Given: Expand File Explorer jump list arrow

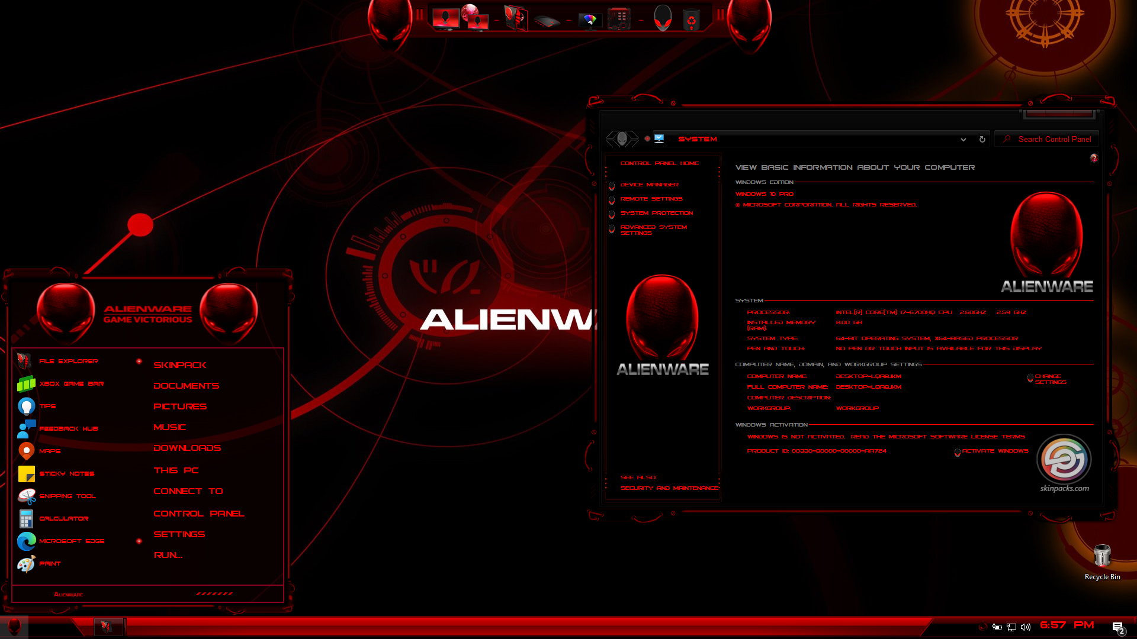Looking at the screenshot, I should click(139, 361).
